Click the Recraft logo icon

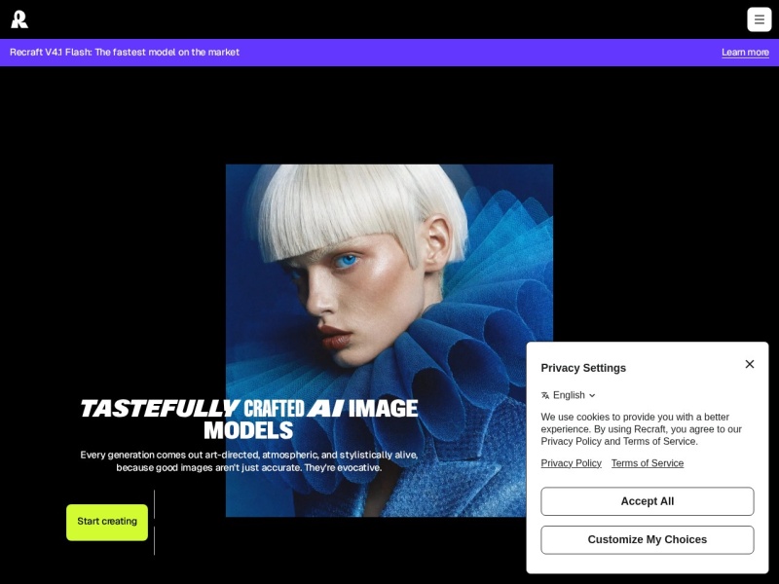coord(19,19)
